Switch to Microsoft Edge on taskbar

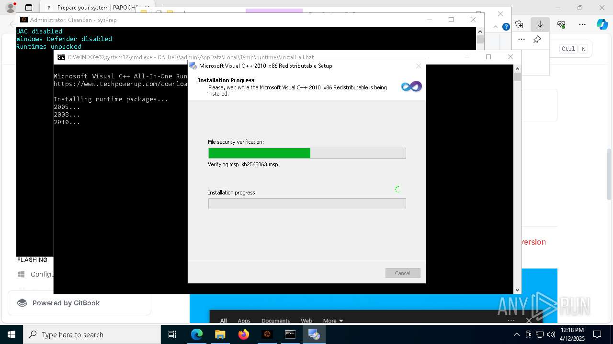[x=196, y=334]
